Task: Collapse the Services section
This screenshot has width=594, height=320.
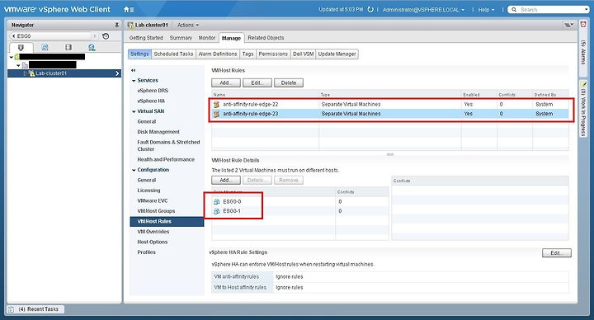Action: (134, 81)
